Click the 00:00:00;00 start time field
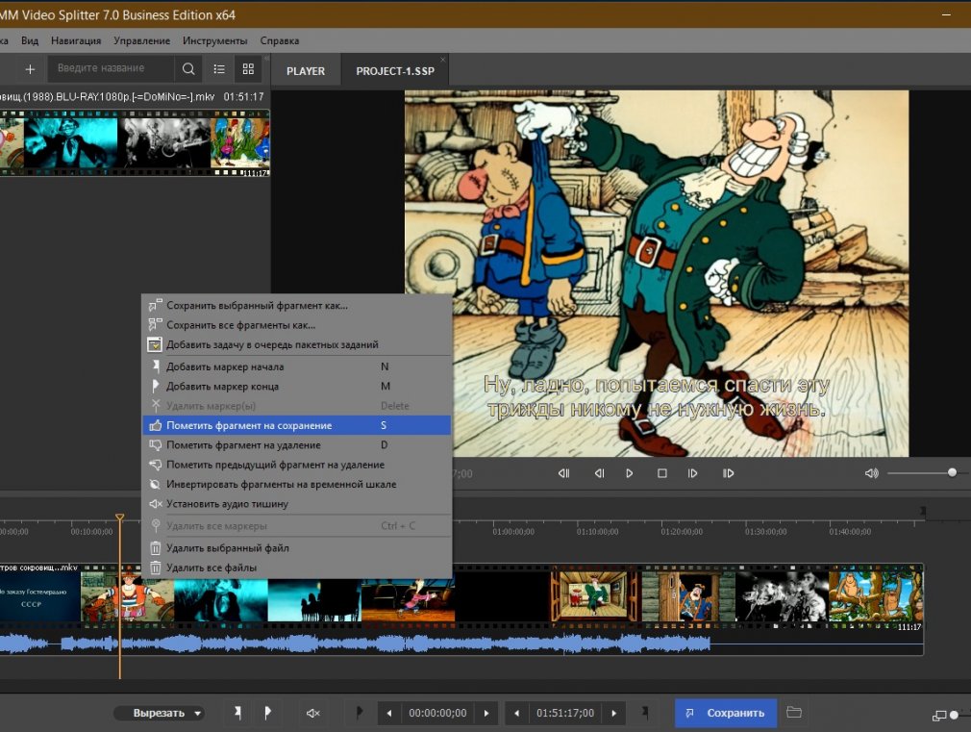The width and height of the screenshot is (971, 732). coord(437,714)
